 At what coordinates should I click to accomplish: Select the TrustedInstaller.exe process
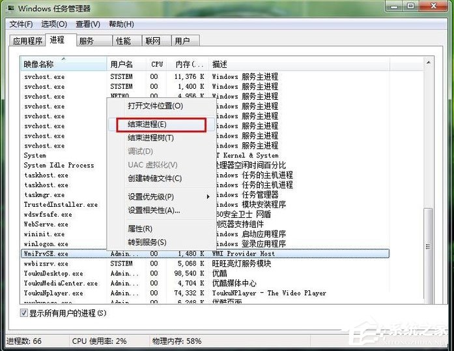(x=61, y=205)
